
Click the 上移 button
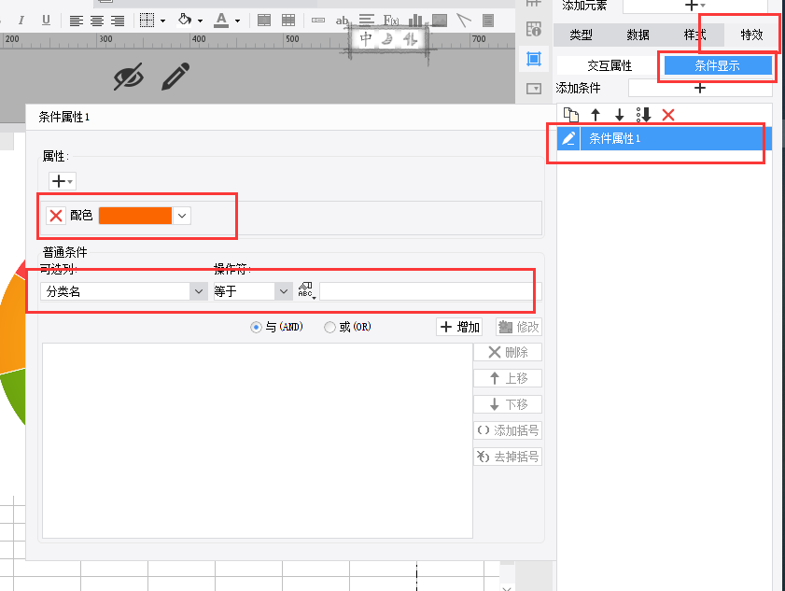click(508, 378)
